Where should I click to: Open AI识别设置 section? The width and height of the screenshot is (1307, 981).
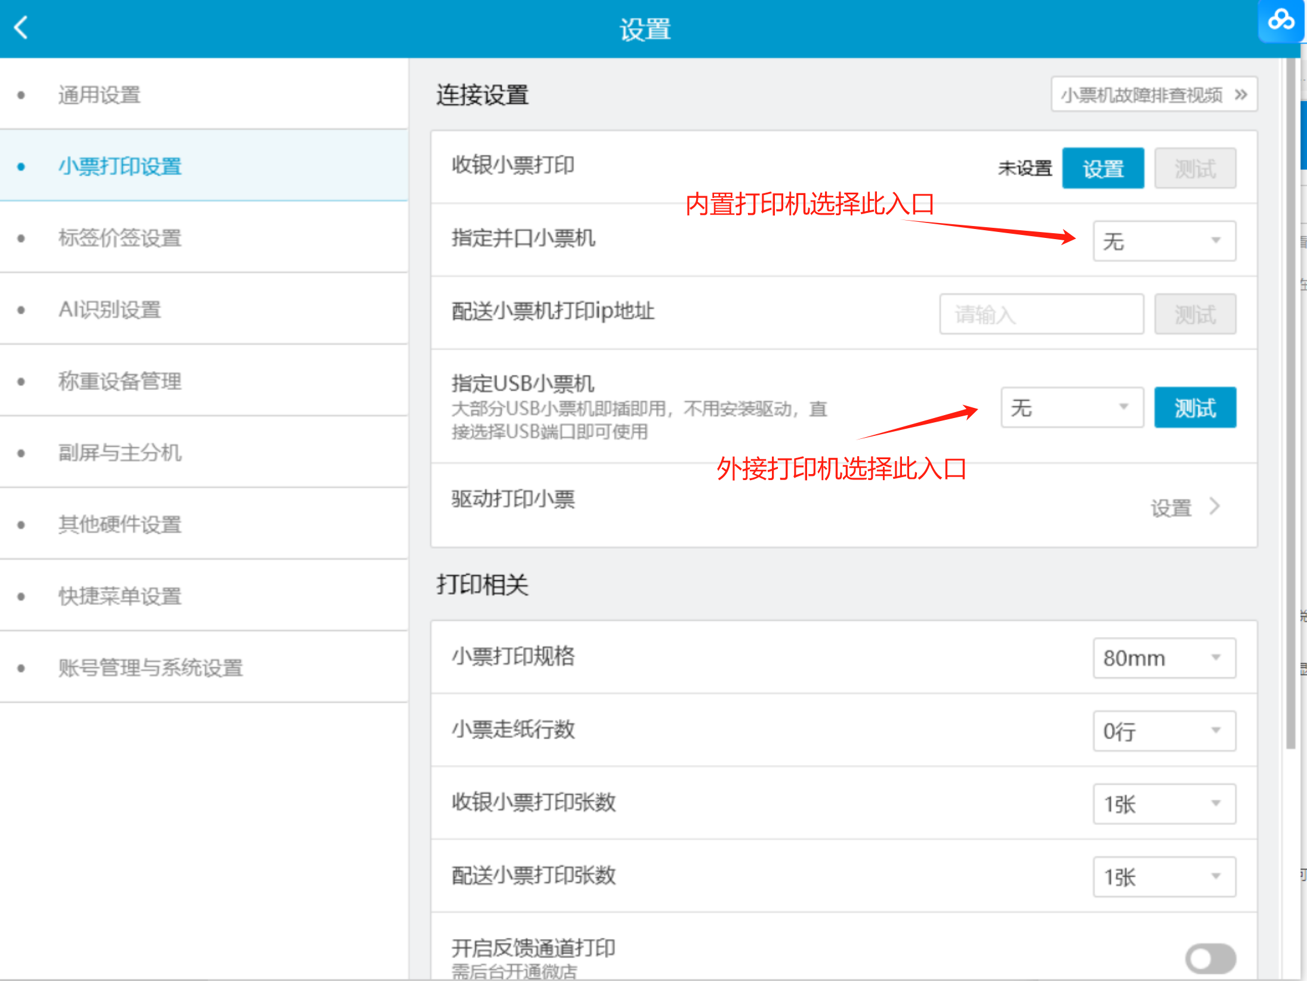pos(110,310)
